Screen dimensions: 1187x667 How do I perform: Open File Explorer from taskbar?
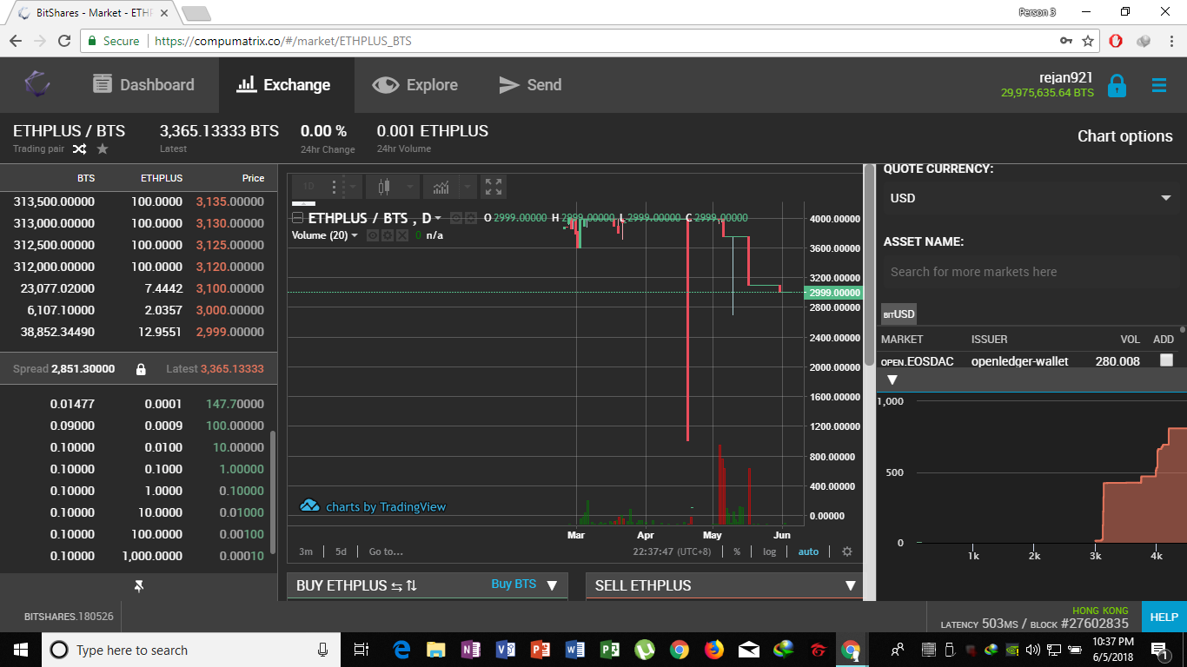(435, 650)
